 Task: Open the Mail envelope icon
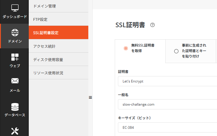(x=15, y=81)
